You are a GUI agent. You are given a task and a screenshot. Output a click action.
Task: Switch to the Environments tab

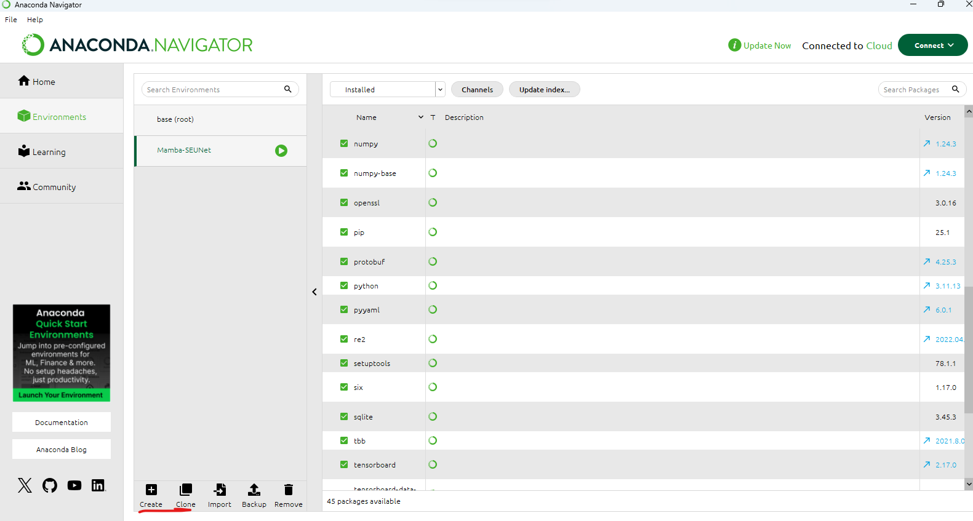tap(62, 116)
